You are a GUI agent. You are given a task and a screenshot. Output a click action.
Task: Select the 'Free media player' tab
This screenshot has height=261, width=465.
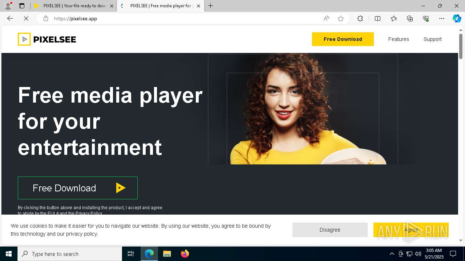coord(160,6)
